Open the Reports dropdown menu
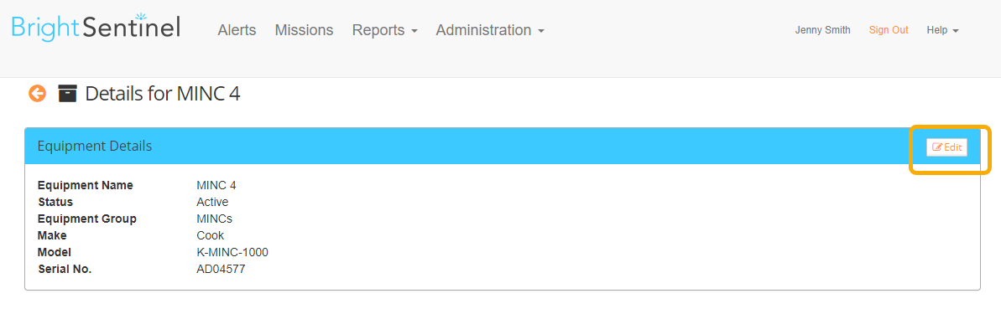Image resolution: width=1001 pixels, height=314 pixels. pyautogui.click(x=384, y=30)
